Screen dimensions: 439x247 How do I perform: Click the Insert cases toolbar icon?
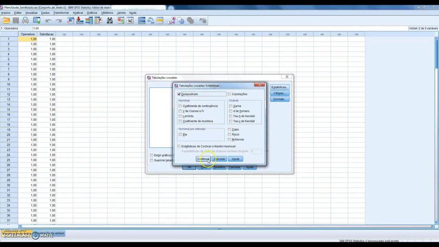point(121,21)
